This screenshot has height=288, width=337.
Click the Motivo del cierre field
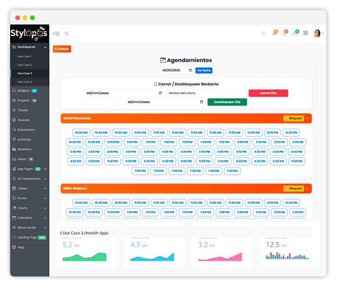click(x=207, y=93)
